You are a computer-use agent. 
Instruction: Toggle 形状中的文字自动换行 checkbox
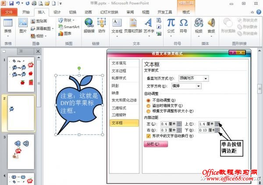148,136
